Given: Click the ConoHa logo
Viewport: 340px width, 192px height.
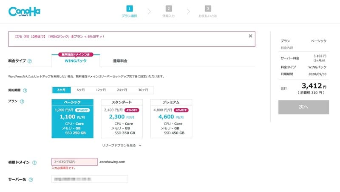Looking at the screenshot, I should [x=24, y=12].
